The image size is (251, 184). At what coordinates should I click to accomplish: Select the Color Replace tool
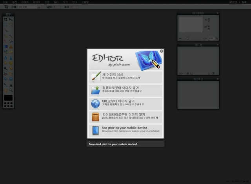pyautogui.click(x=6, y=52)
